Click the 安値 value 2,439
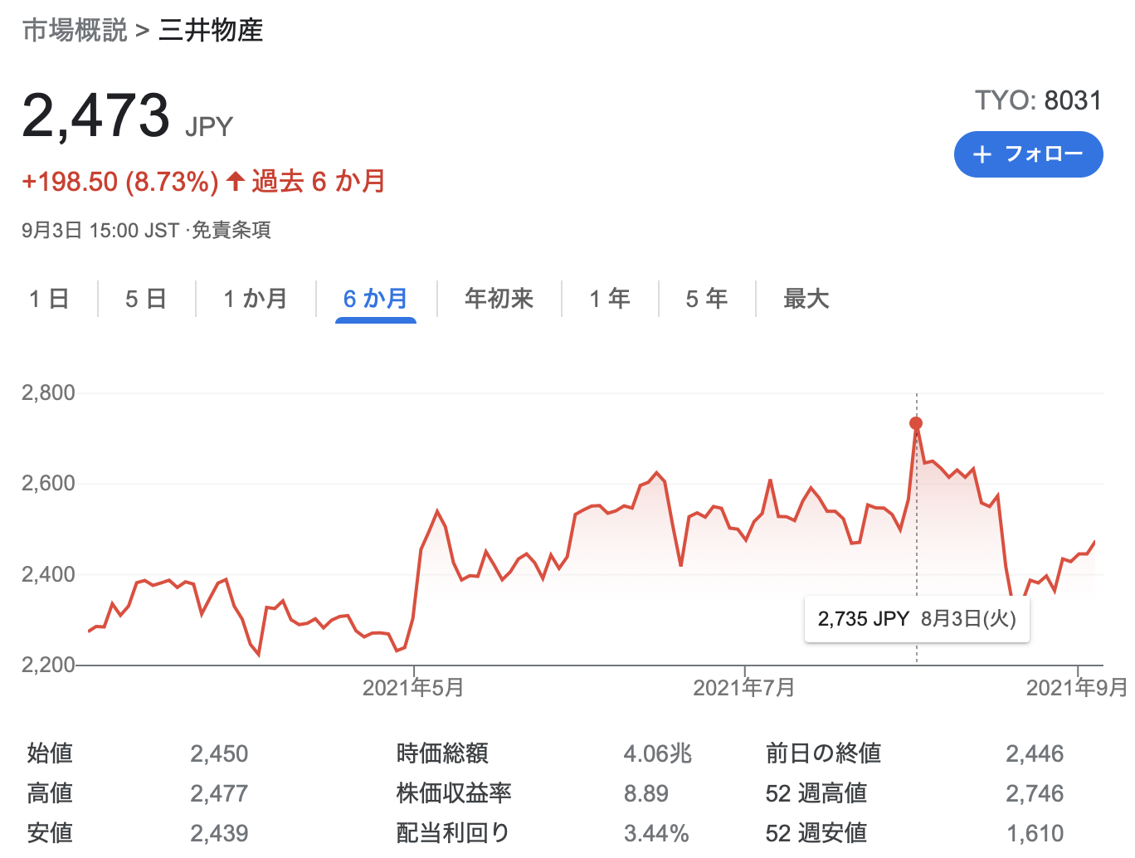This screenshot has width=1135, height=858. [219, 833]
